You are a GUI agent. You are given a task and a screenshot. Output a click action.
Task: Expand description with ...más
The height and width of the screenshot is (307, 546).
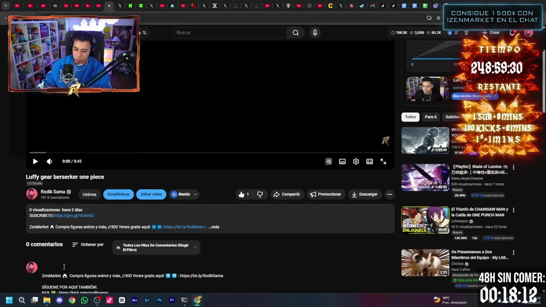point(214,227)
